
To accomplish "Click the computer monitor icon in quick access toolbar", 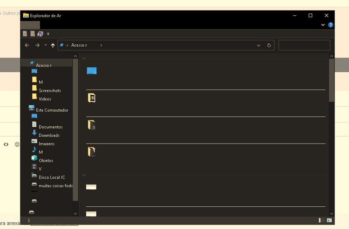I will coord(40,34).
